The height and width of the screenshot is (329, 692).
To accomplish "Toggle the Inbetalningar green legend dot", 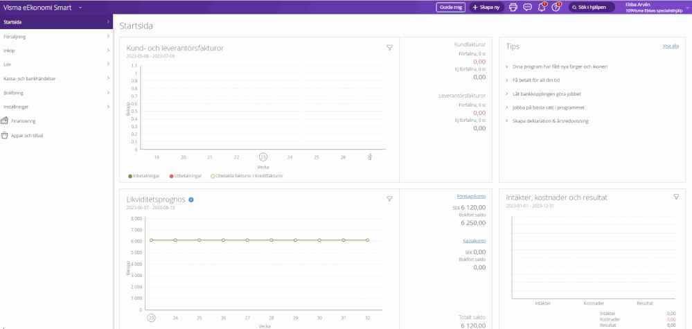I will pyautogui.click(x=130, y=176).
